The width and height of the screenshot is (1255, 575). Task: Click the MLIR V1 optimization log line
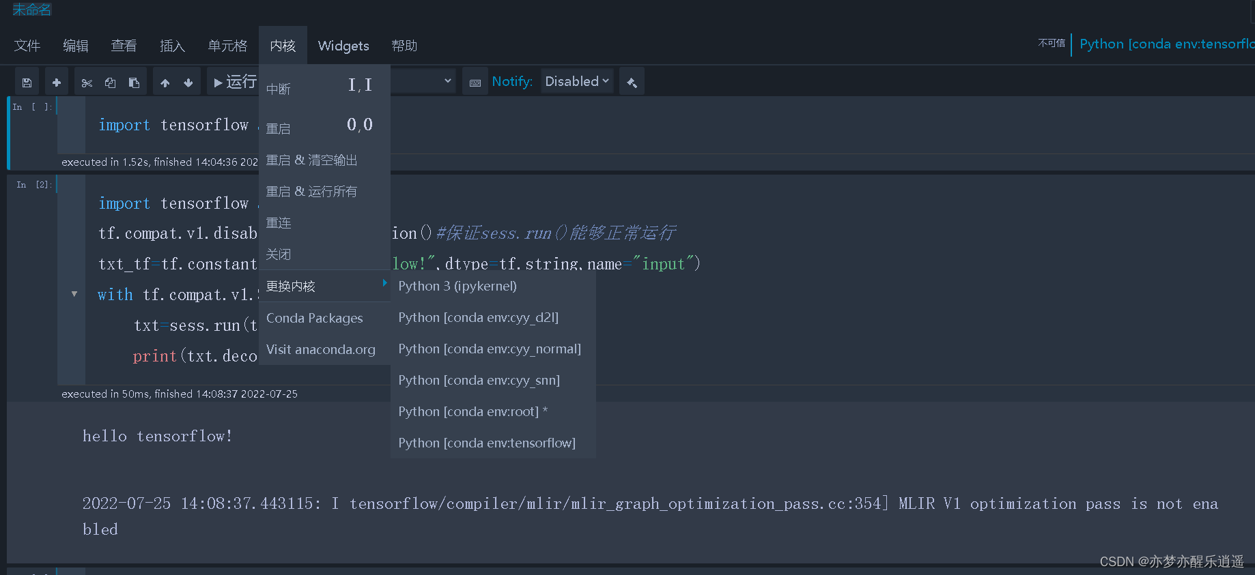tap(650, 516)
